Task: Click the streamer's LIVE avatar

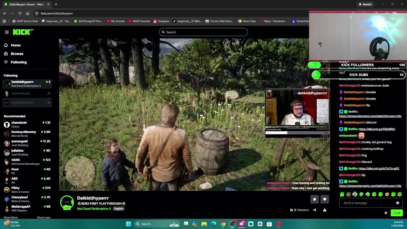Action: tap(67, 203)
